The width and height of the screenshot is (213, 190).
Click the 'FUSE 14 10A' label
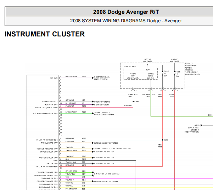pos(178,74)
